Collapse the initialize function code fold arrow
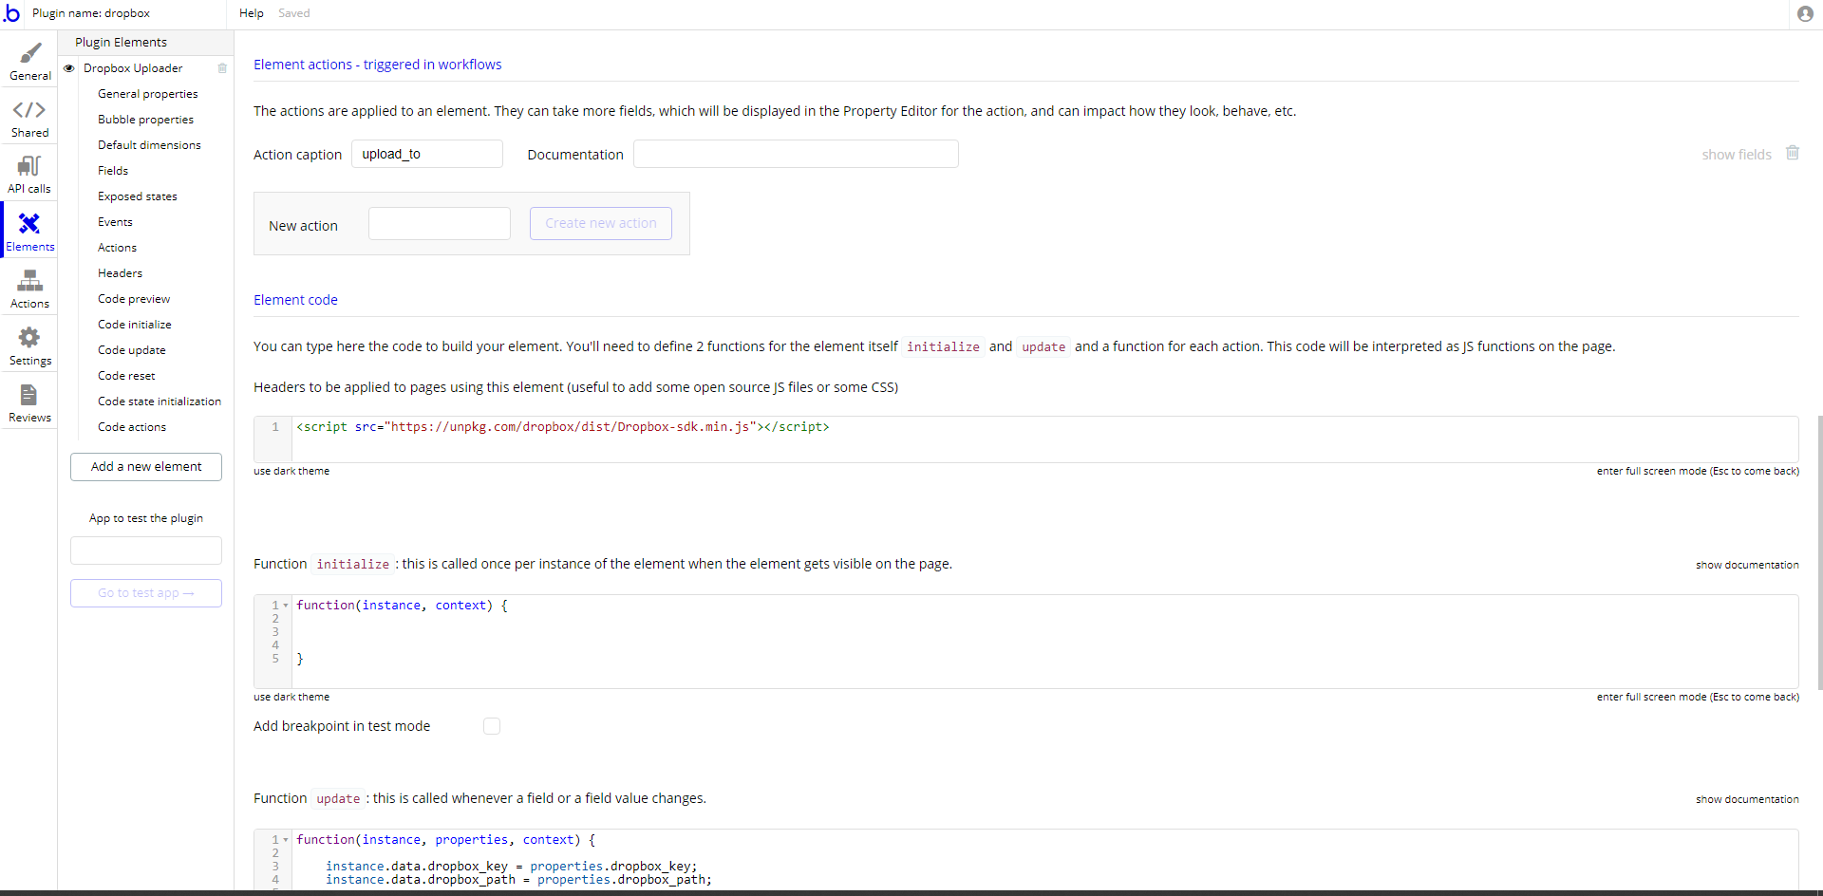Image resolution: width=1823 pixels, height=896 pixels. [286, 606]
